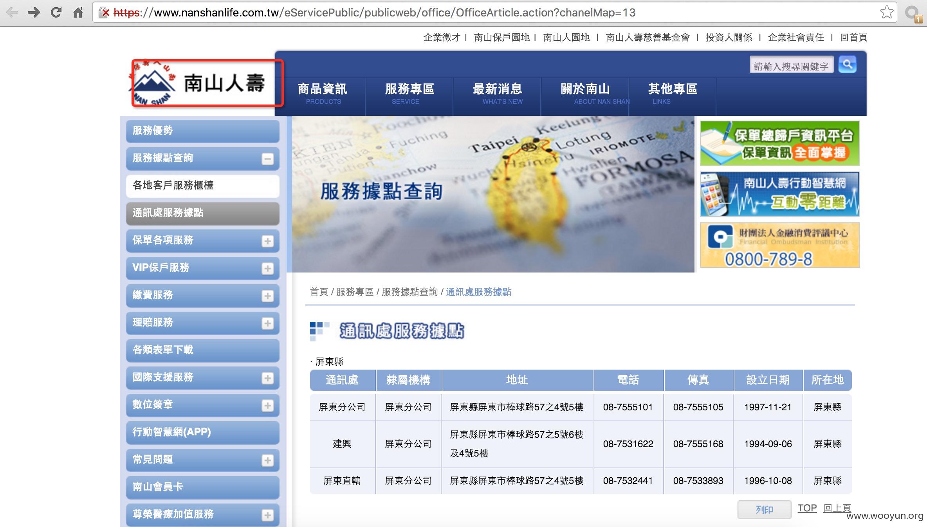Click the 投資人關係 top link
927x527 pixels.
729,38
